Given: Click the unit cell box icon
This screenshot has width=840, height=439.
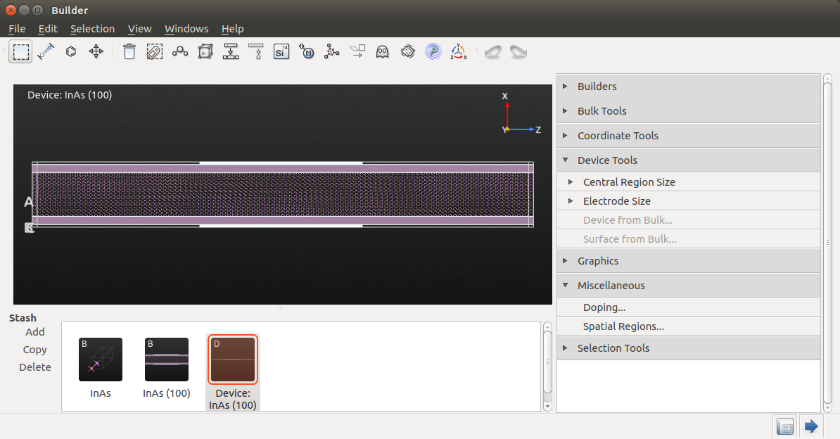Looking at the screenshot, I should click(205, 51).
